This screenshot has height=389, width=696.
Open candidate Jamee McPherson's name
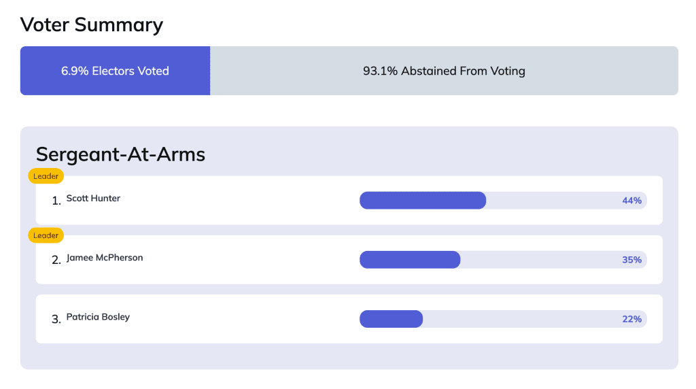tap(105, 258)
